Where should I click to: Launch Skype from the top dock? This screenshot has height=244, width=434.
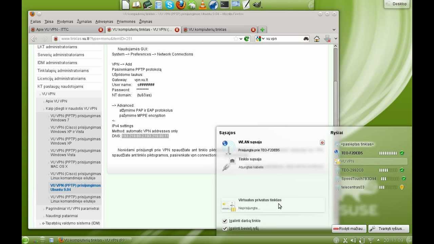pos(170,5)
